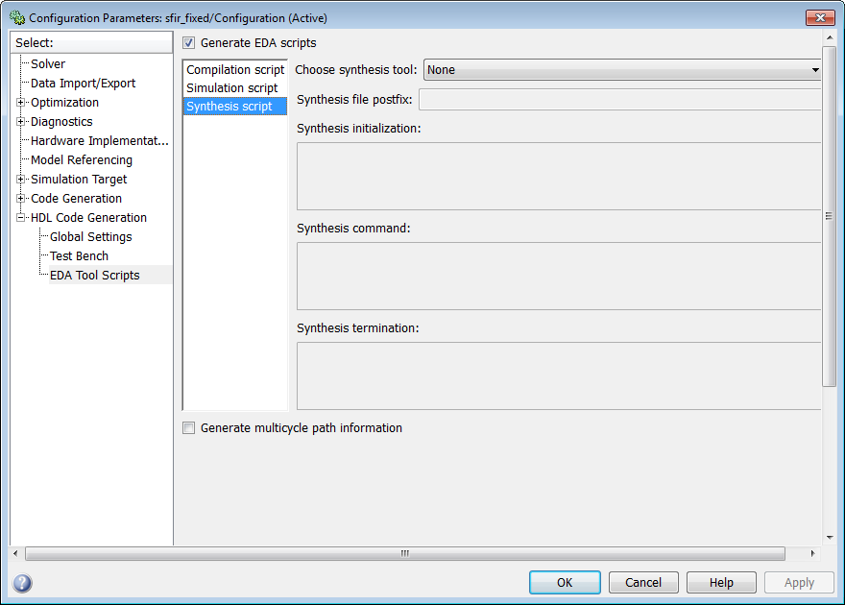845x605 pixels.
Task: Collapse the HDL Code Generation node
Action: pos(20,218)
